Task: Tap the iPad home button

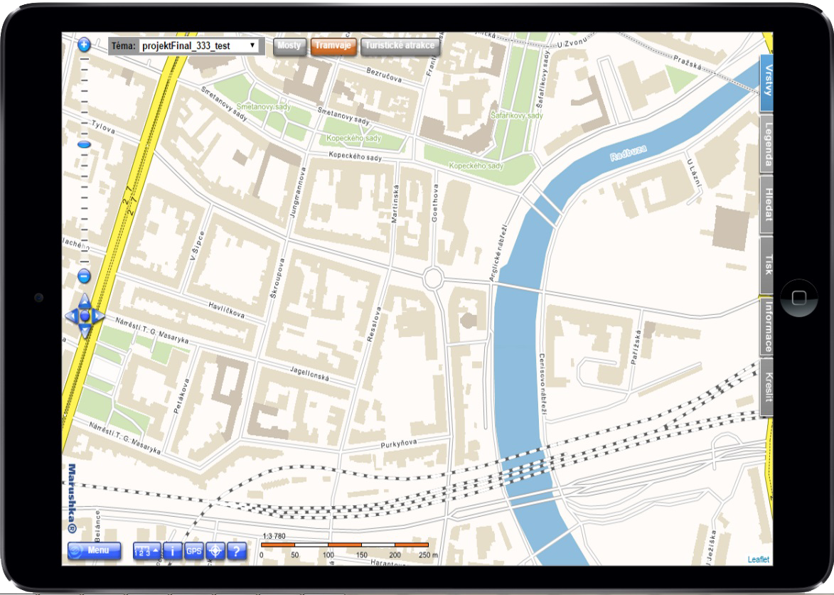Action: (x=799, y=298)
